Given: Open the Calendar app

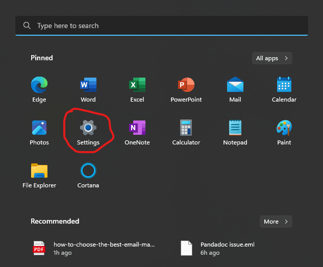Looking at the screenshot, I should click(x=284, y=89).
